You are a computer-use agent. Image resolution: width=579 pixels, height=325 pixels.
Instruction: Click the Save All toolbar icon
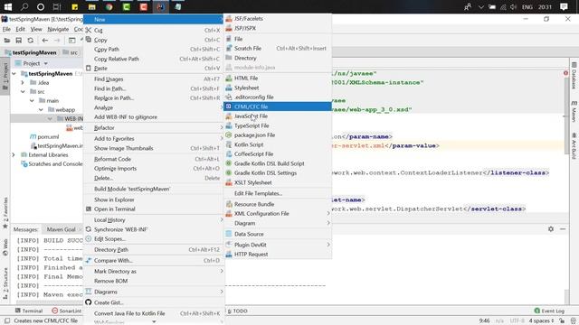tap(18, 41)
